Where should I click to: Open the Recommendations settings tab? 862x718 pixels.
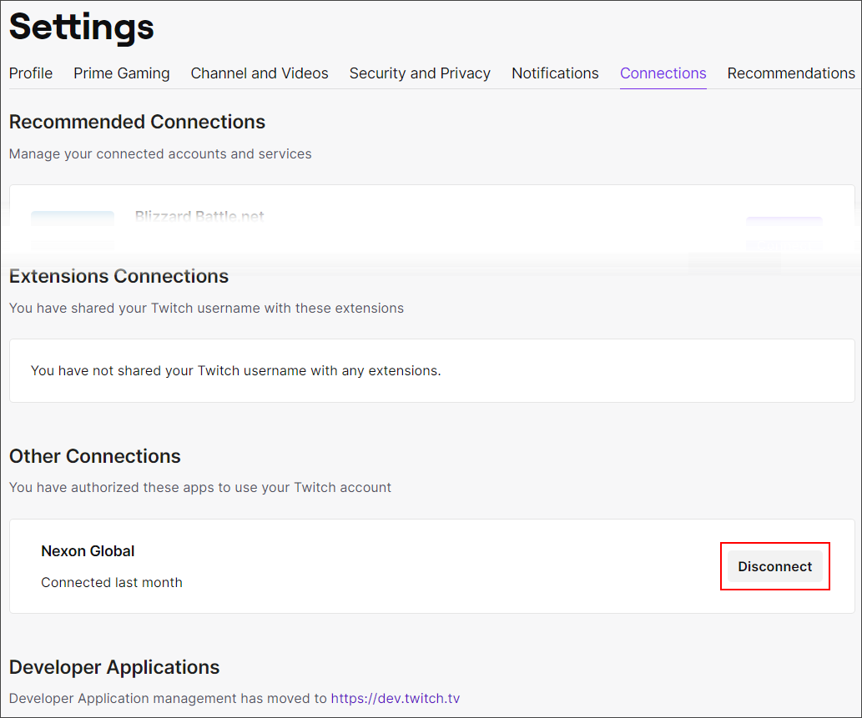(x=790, y=73)
